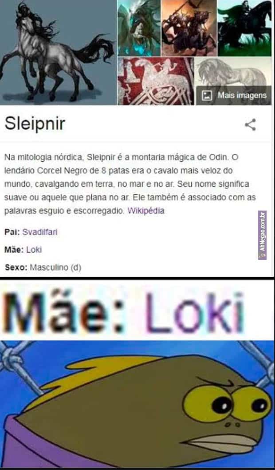Open the Wikipédia source link
Viewport: 275px width, 470px height.
coord(146,211)
